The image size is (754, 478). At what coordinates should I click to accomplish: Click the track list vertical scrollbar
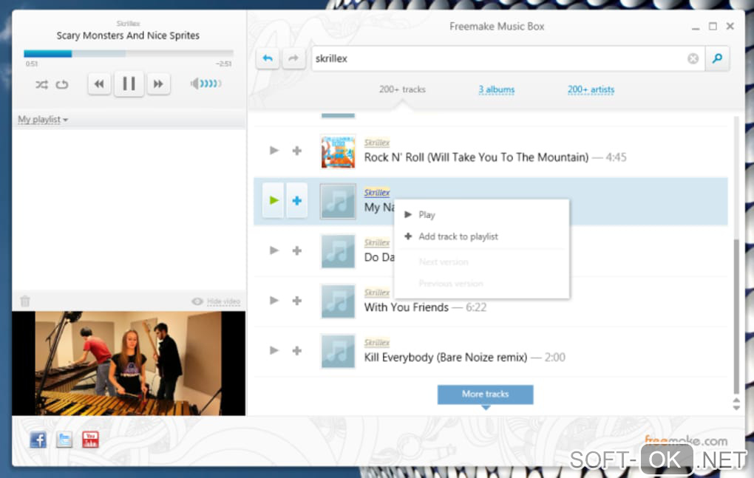[736, 316]
